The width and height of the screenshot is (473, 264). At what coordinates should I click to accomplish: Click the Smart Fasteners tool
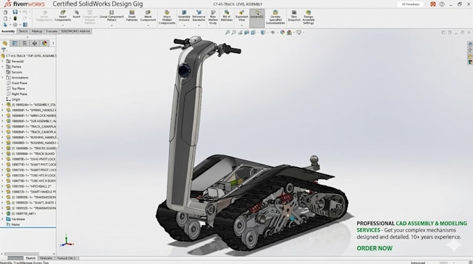pyautogui.click(x=132, y=16)
